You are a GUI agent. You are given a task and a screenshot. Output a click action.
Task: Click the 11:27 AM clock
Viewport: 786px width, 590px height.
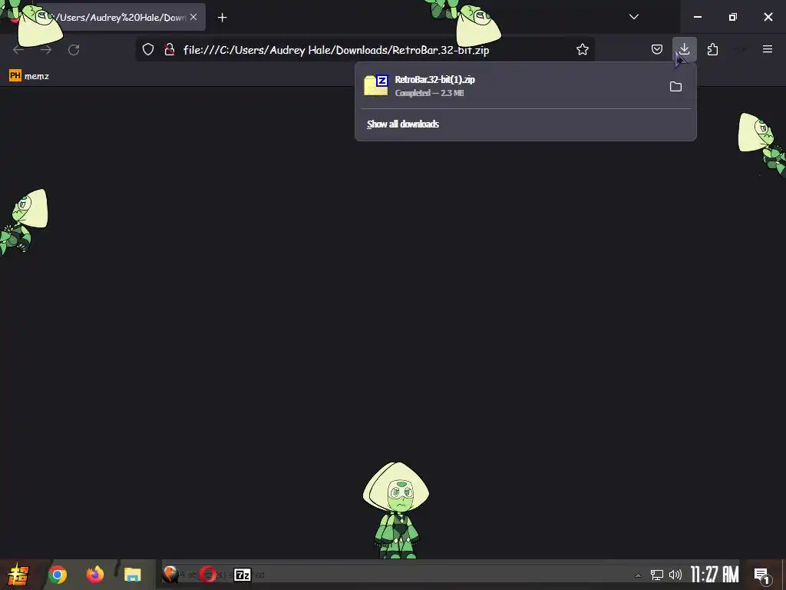tap(715, 575)
